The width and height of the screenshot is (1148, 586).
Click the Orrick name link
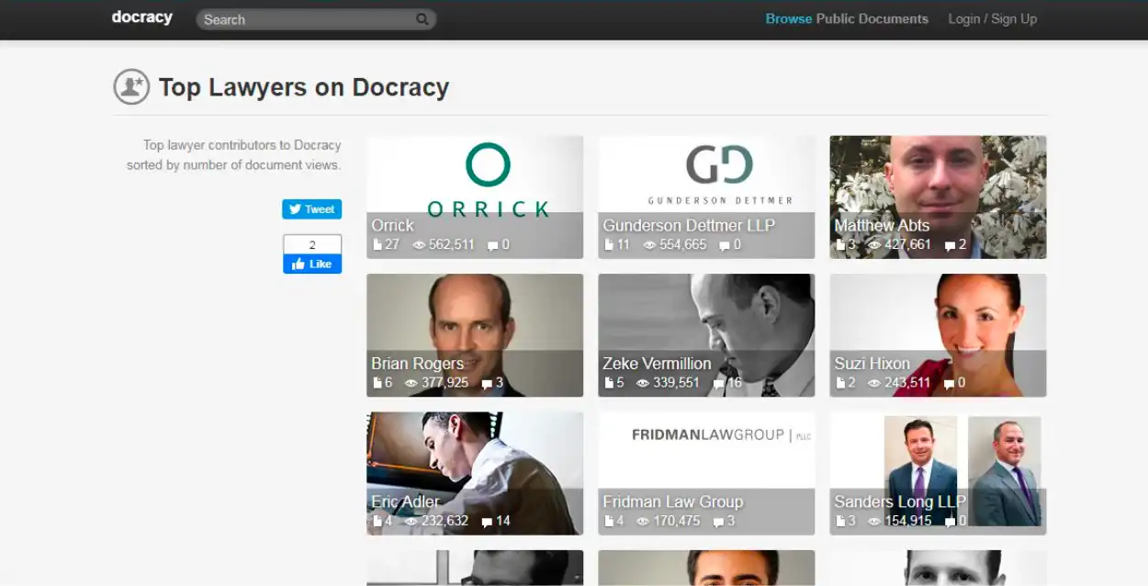[x=392, y=225]
